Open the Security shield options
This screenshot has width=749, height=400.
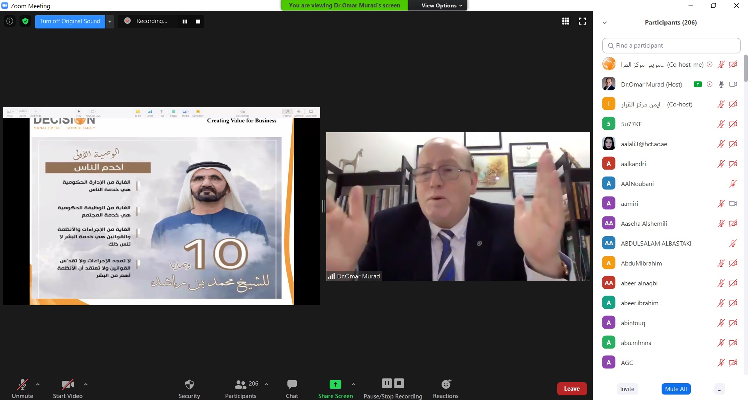(189, 389)
